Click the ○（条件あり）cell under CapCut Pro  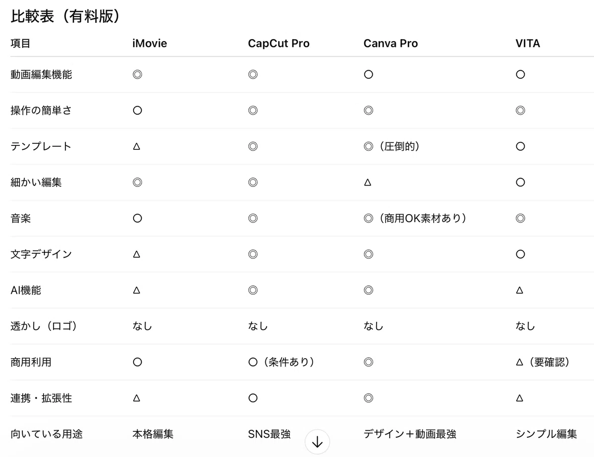(281, 362)
